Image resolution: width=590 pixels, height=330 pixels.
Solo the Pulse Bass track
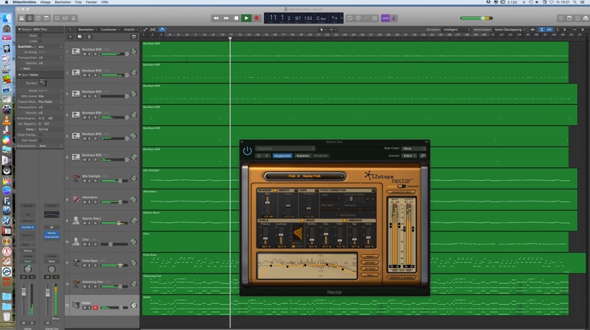click(x=89, y=265)
